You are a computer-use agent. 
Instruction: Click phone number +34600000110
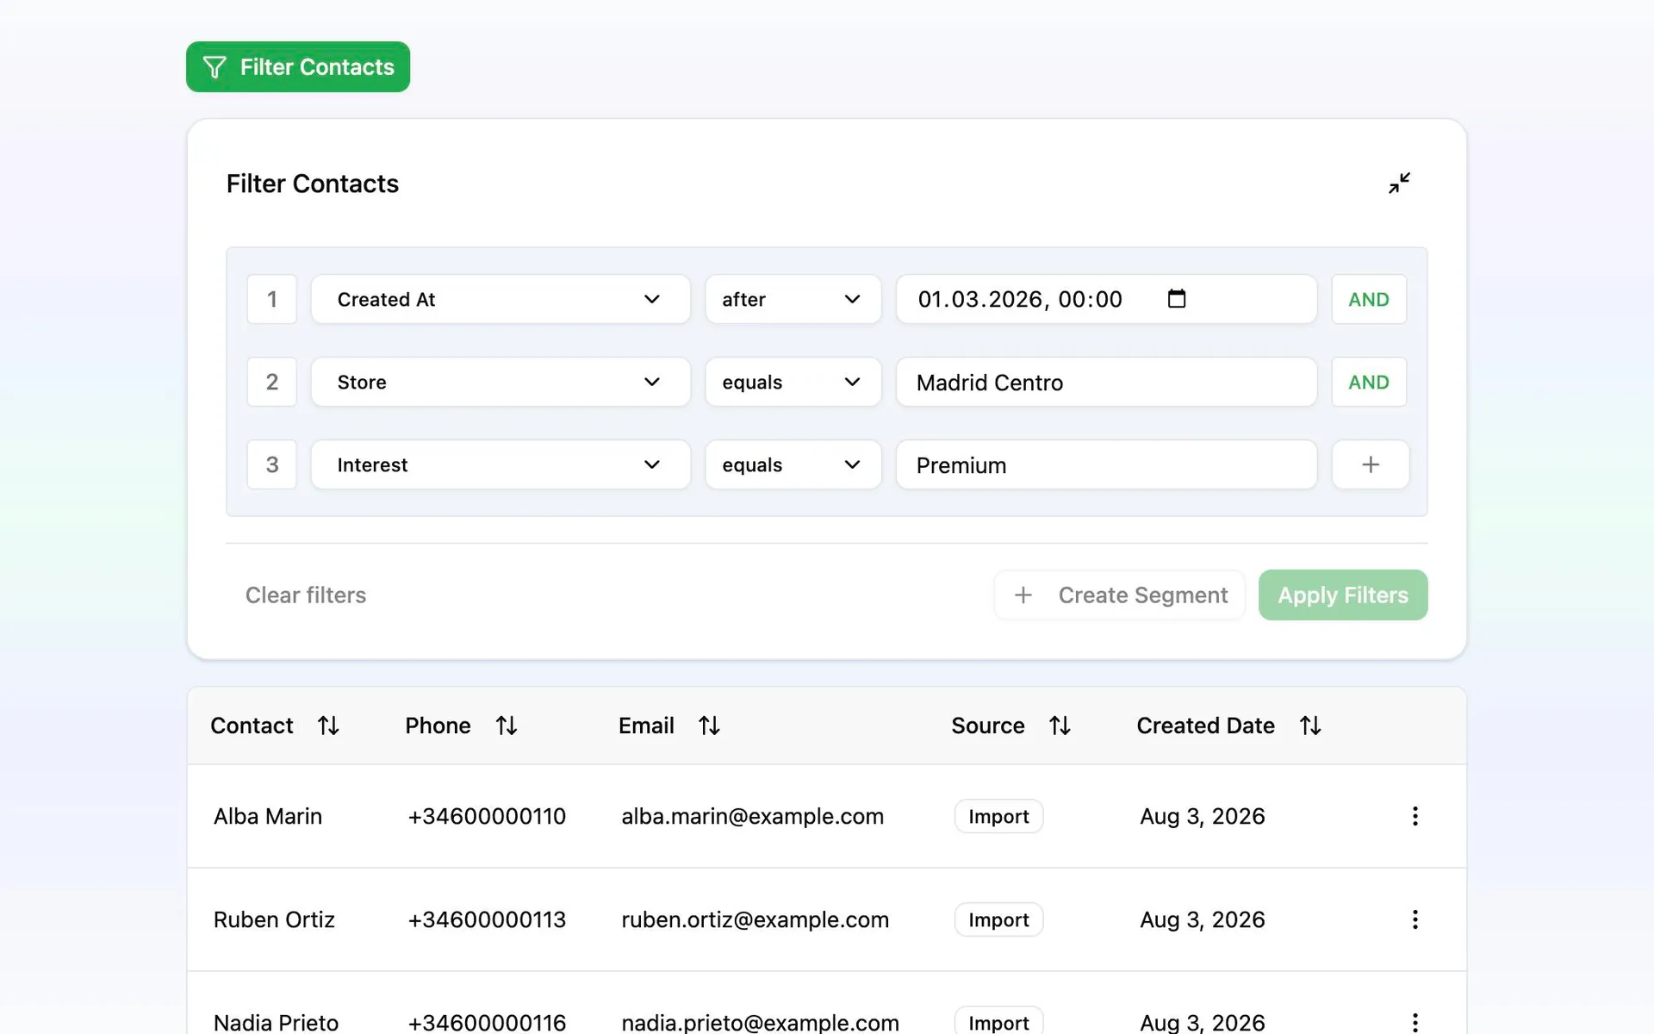pyautogui.click(x=487, y=816)
